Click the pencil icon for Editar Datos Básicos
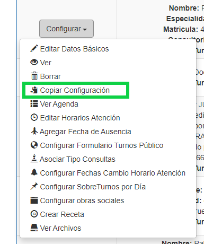 [34, 48]
